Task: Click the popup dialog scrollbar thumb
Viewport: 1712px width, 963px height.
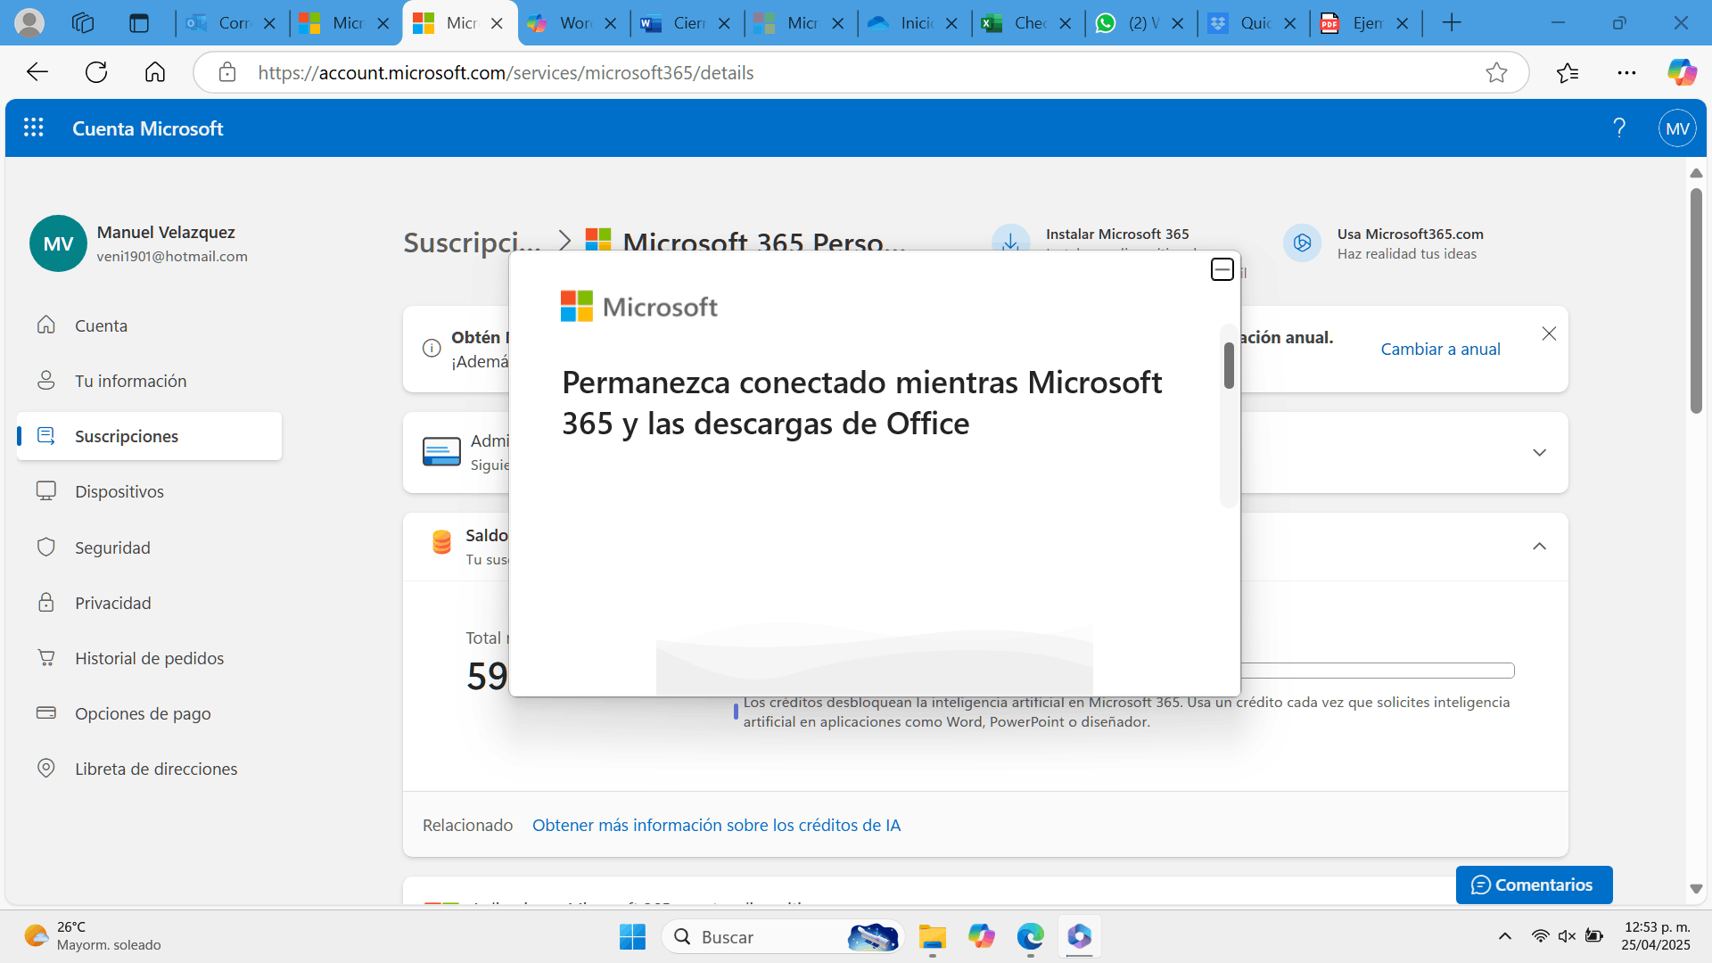Action: click(x=1229, y=366)
